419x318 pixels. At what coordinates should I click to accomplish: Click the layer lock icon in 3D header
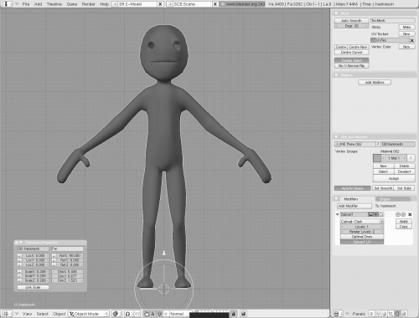pos(234,314)
